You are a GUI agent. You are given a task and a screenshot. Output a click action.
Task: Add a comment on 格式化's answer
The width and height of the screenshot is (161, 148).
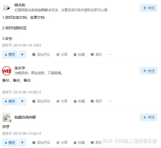(x=41, y=55)
